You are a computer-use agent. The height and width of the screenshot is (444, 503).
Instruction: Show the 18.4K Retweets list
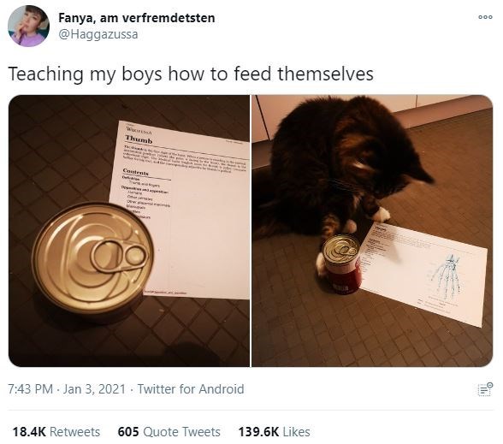click(x=56, y=432)
